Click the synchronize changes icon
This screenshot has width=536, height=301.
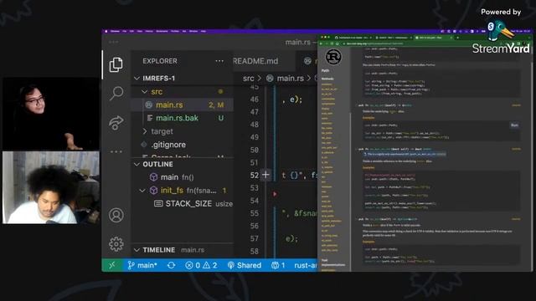(x=171, y=265)
